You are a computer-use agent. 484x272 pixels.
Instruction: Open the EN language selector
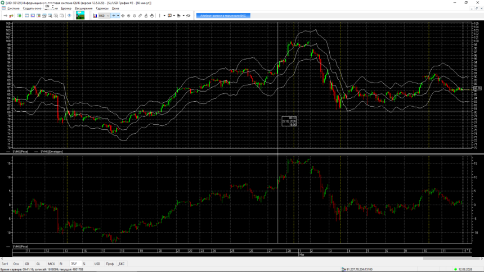(49, 7)
